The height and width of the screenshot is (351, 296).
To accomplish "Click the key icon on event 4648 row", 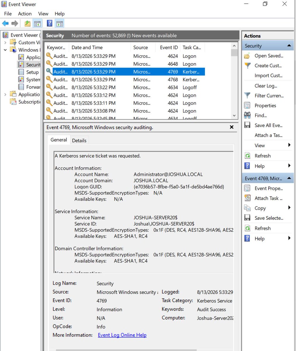I will [49, 64].
